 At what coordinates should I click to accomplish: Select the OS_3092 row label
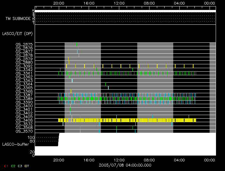[x=24, y=66]
